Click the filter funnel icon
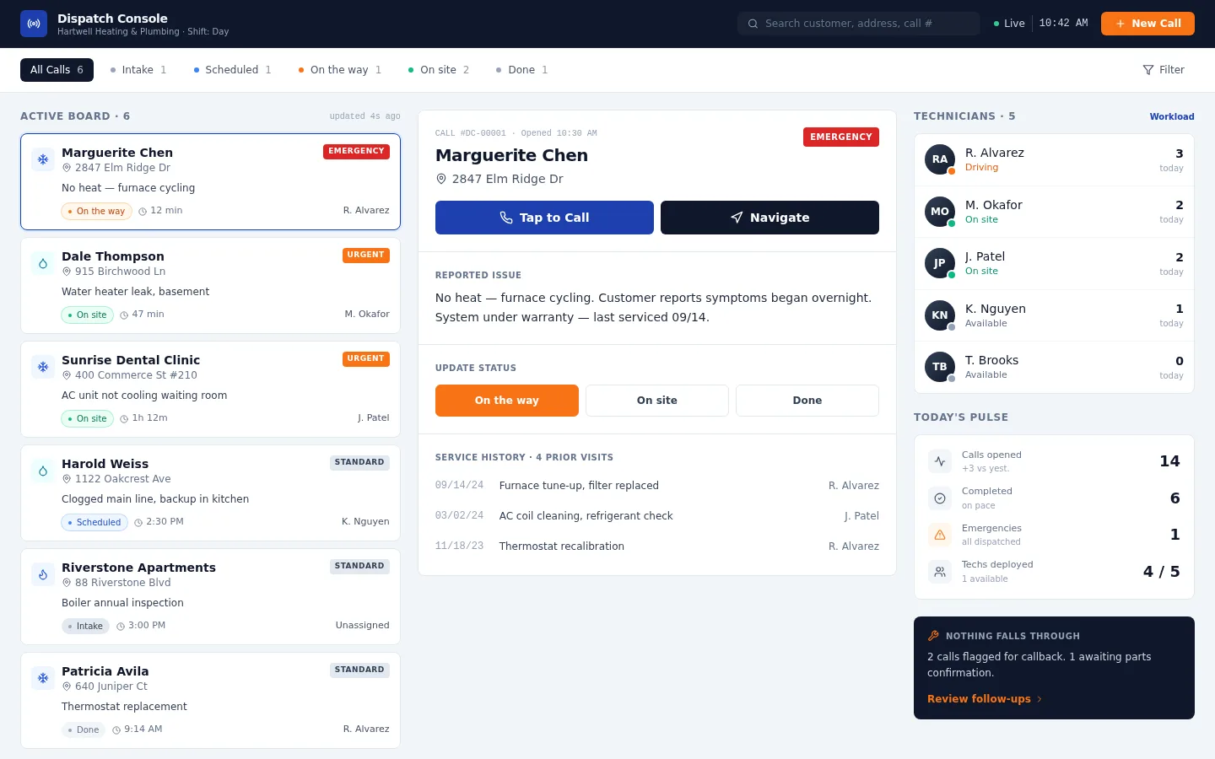 (1148, 70)
